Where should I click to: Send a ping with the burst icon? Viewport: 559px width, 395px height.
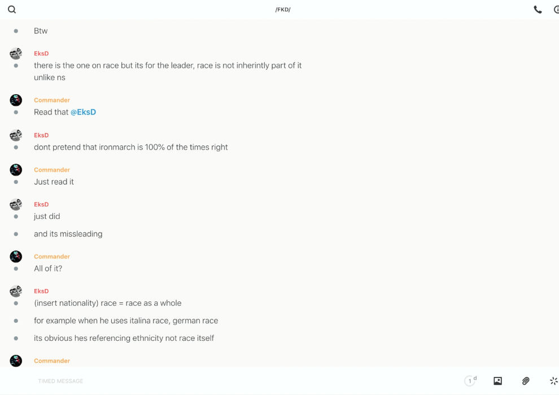(553, 381)
